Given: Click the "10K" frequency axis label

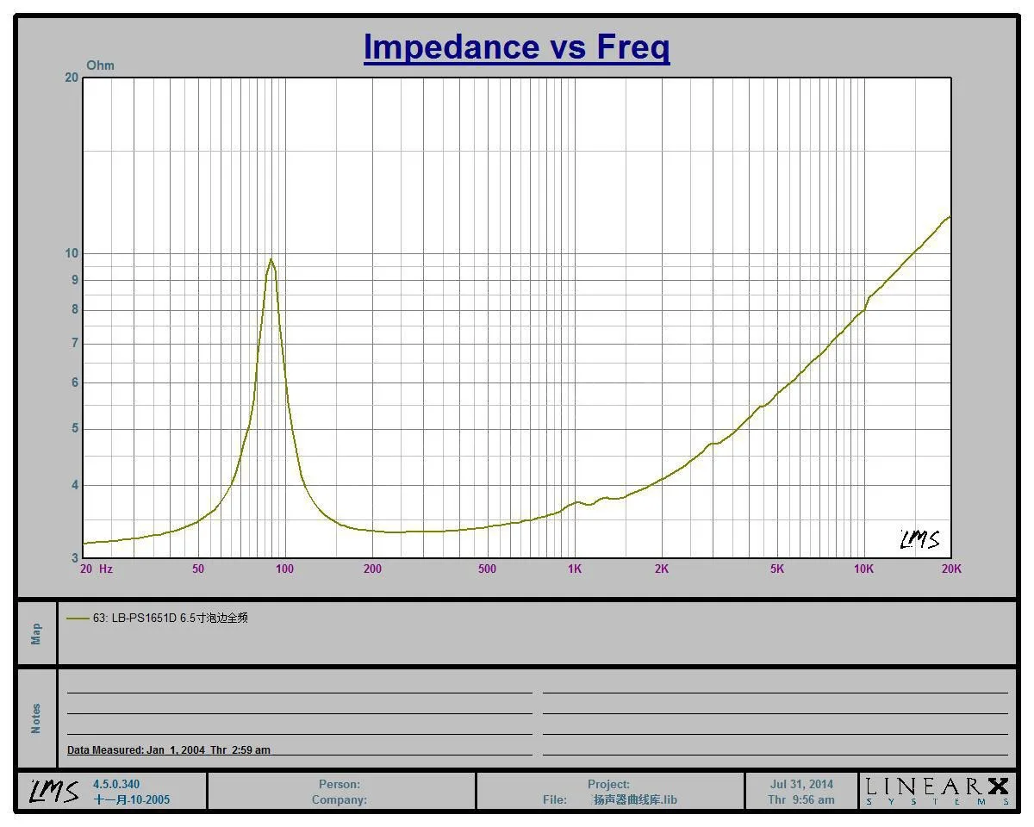Looking at the screenshot, I should coord(864,569).
